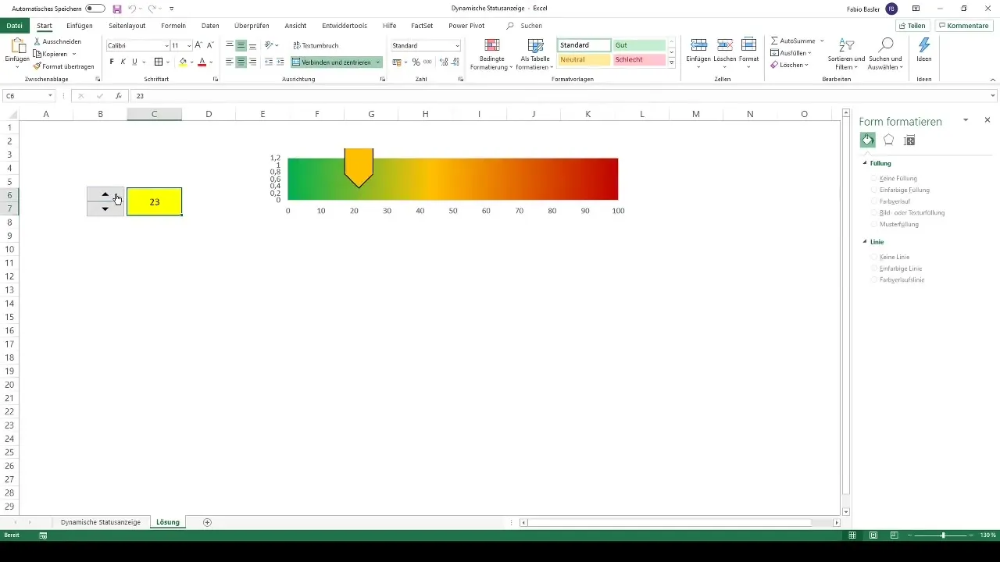This screenshot has width=1000, height=562.
Task: Click the Textumbruch button
Action: (x=316, y=45)
